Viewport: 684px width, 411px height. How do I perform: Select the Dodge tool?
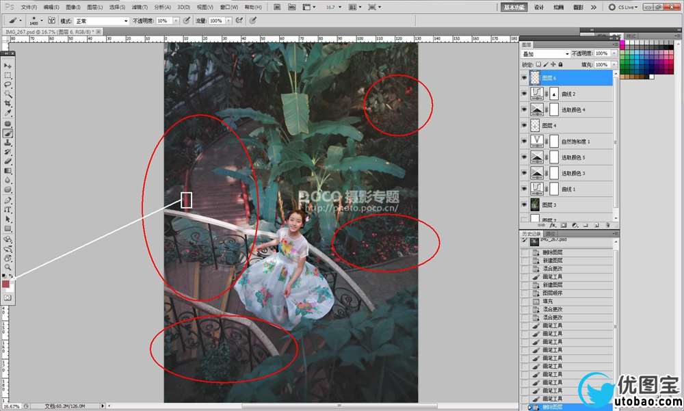coord(8,189)
